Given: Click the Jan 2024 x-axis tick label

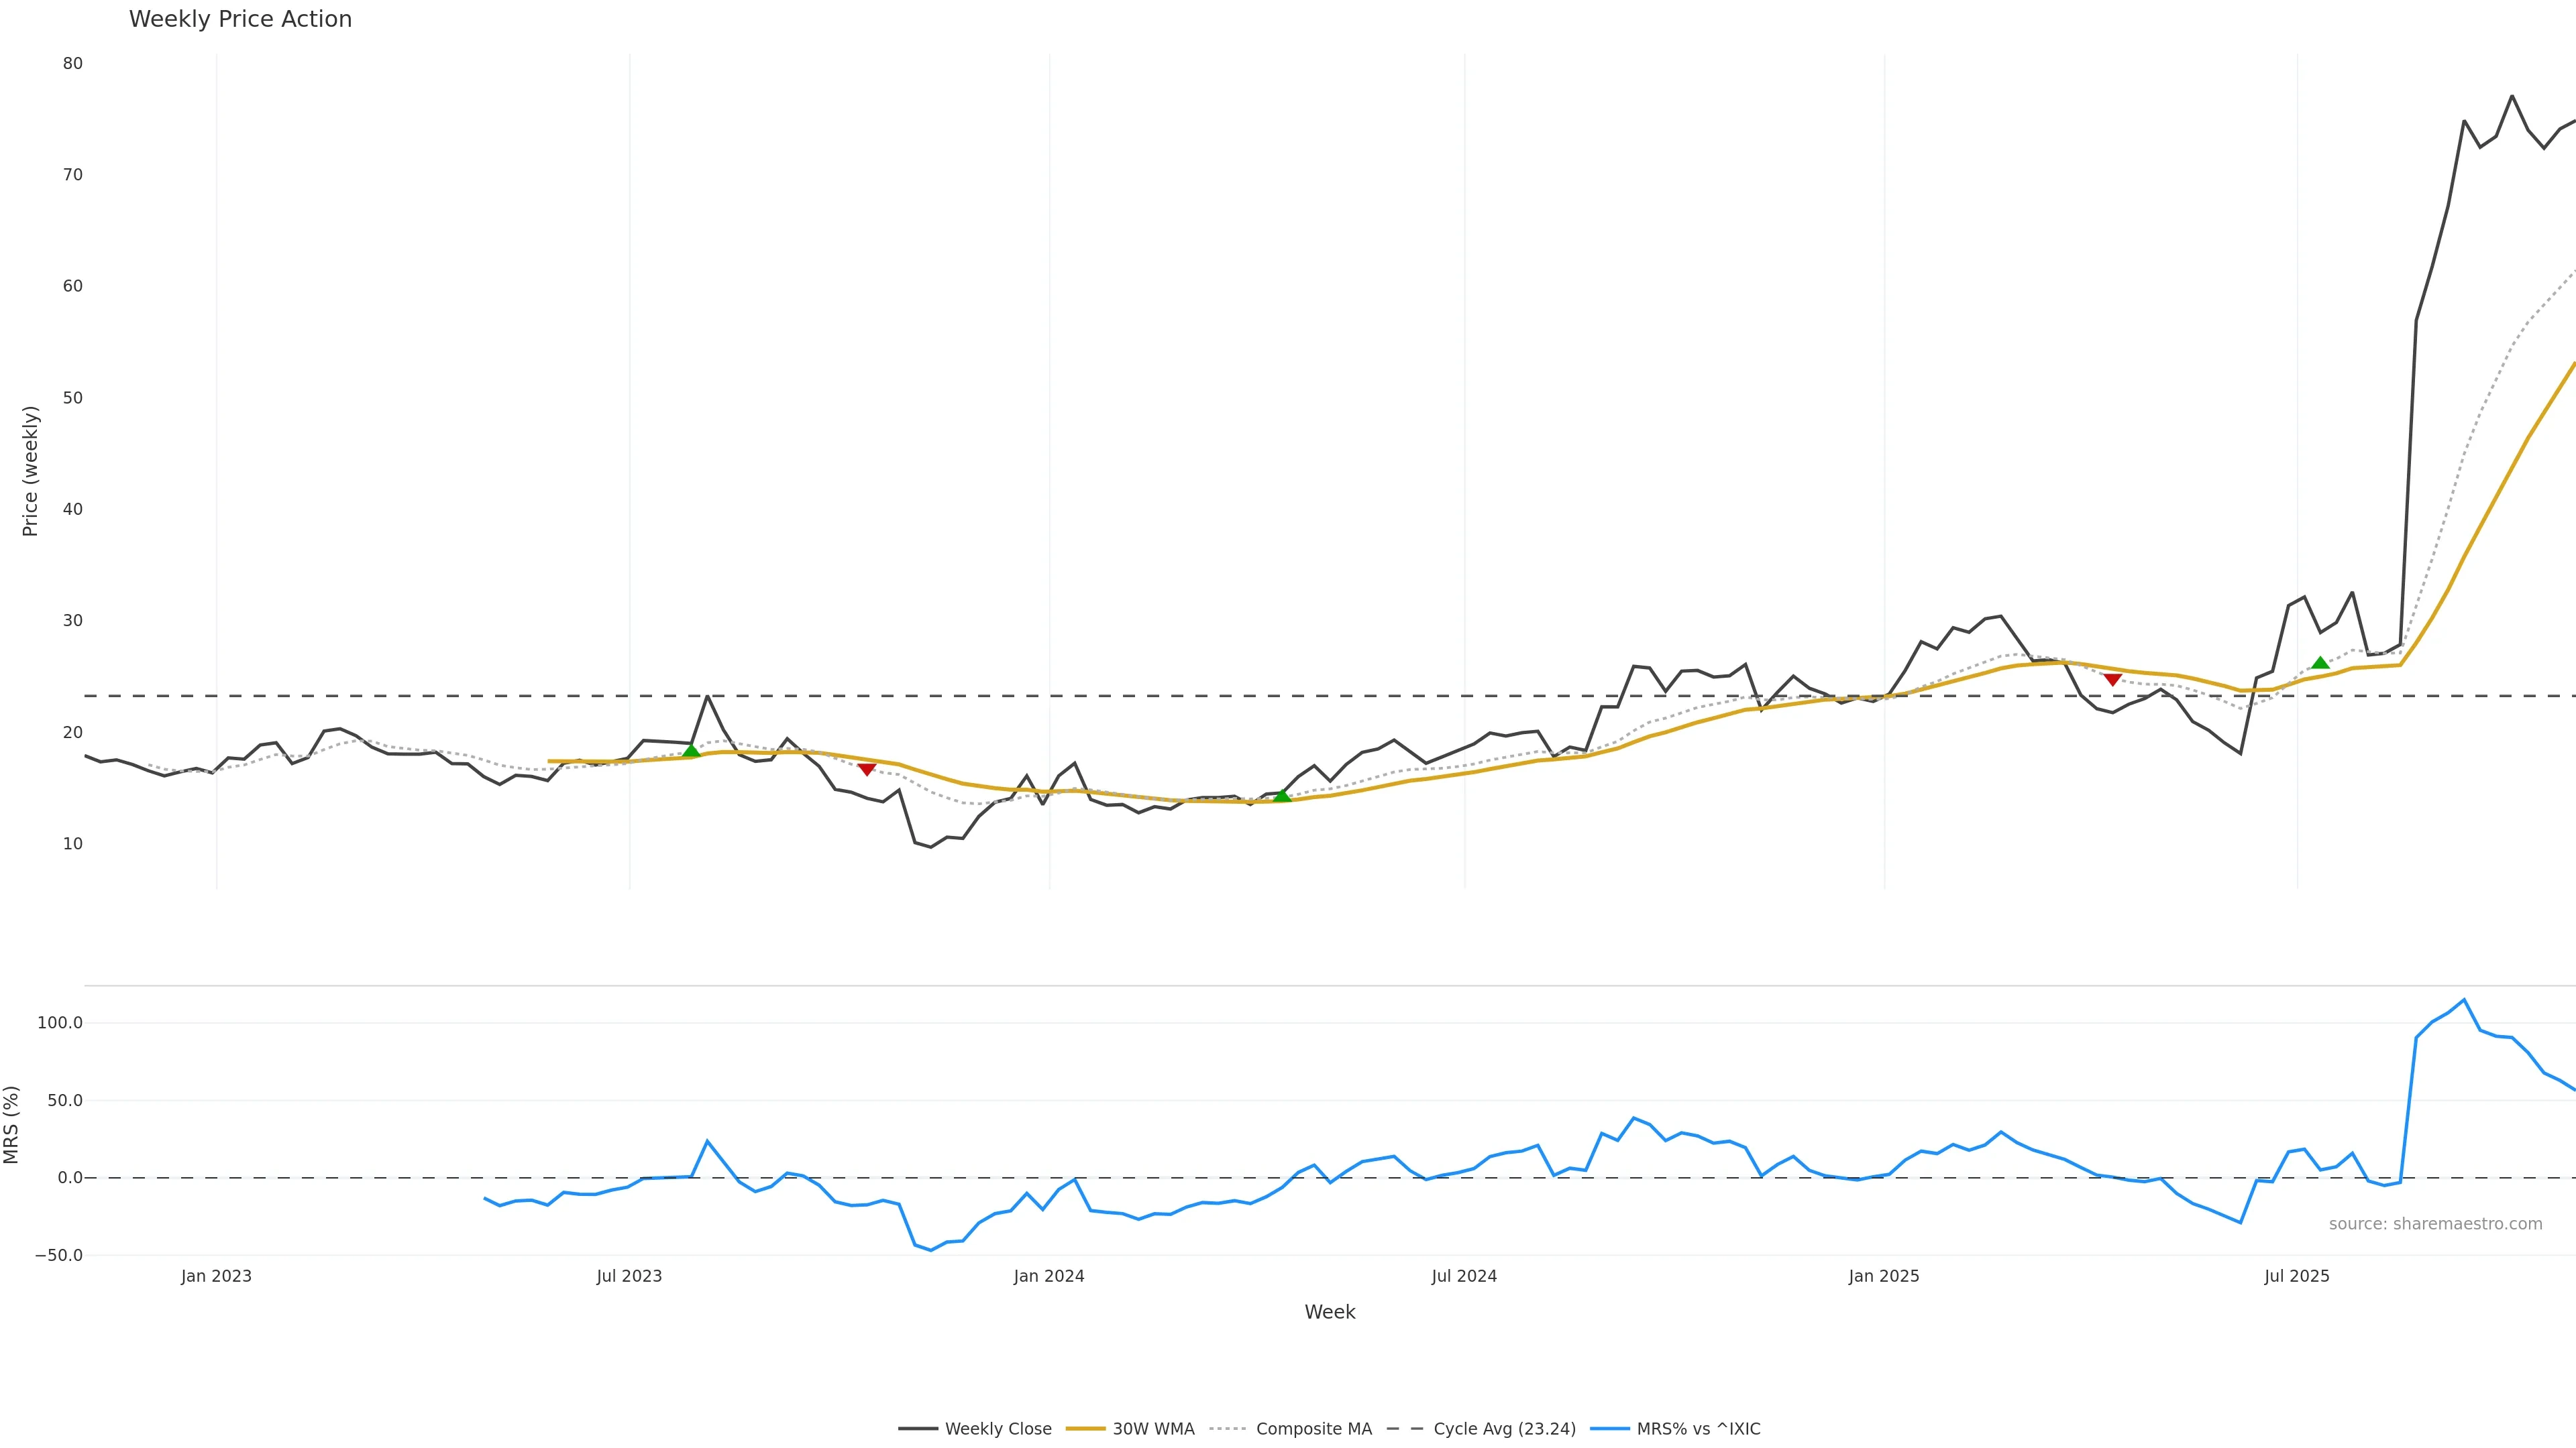Looking at the screenshot, I should pyautogui.click(x=1048, y=1276).
